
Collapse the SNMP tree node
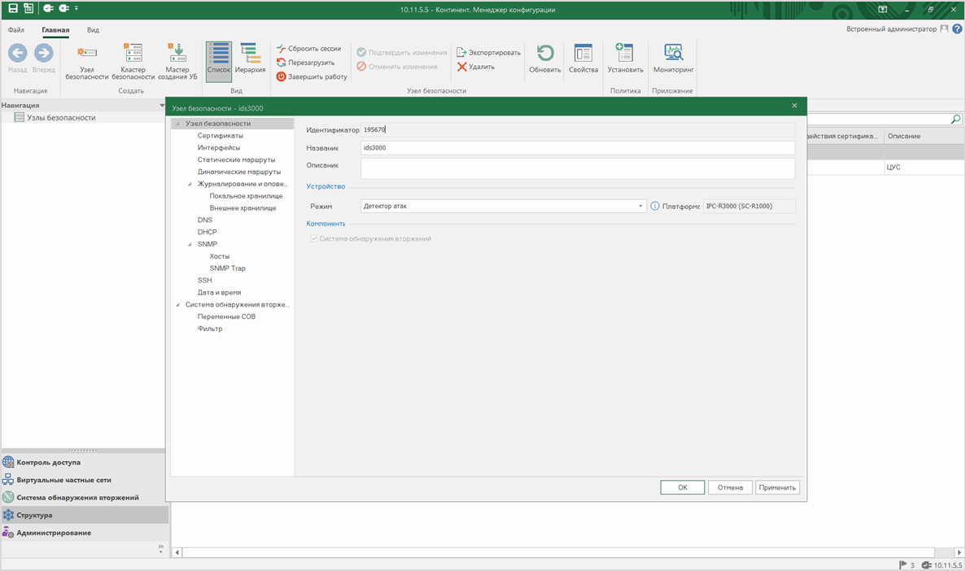(190, 244)
